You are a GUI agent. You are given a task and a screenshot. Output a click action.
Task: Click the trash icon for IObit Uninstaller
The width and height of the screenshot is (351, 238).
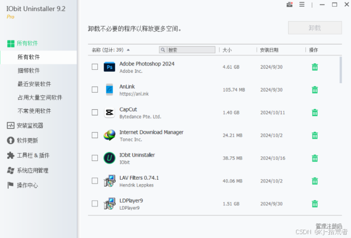(315, 158)
